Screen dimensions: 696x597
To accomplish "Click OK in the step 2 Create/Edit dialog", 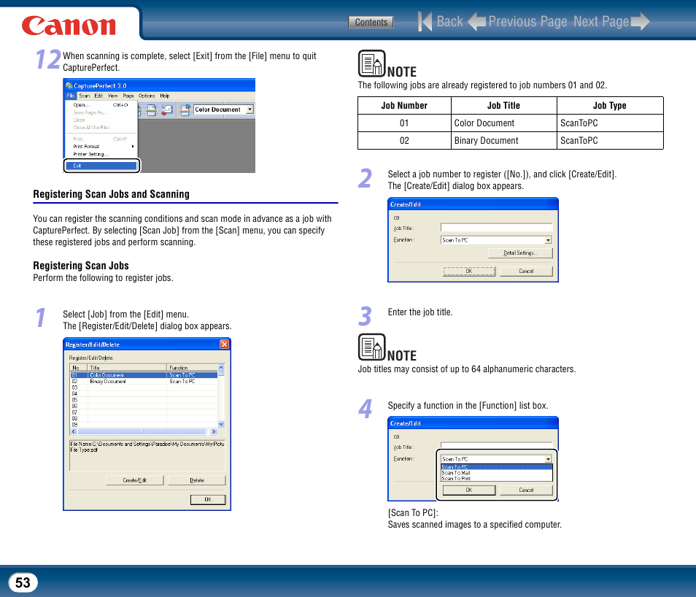I will (x=468, y=271).
